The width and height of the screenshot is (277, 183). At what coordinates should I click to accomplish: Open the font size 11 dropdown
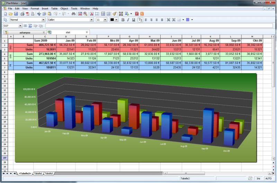(x=105, y=20)
